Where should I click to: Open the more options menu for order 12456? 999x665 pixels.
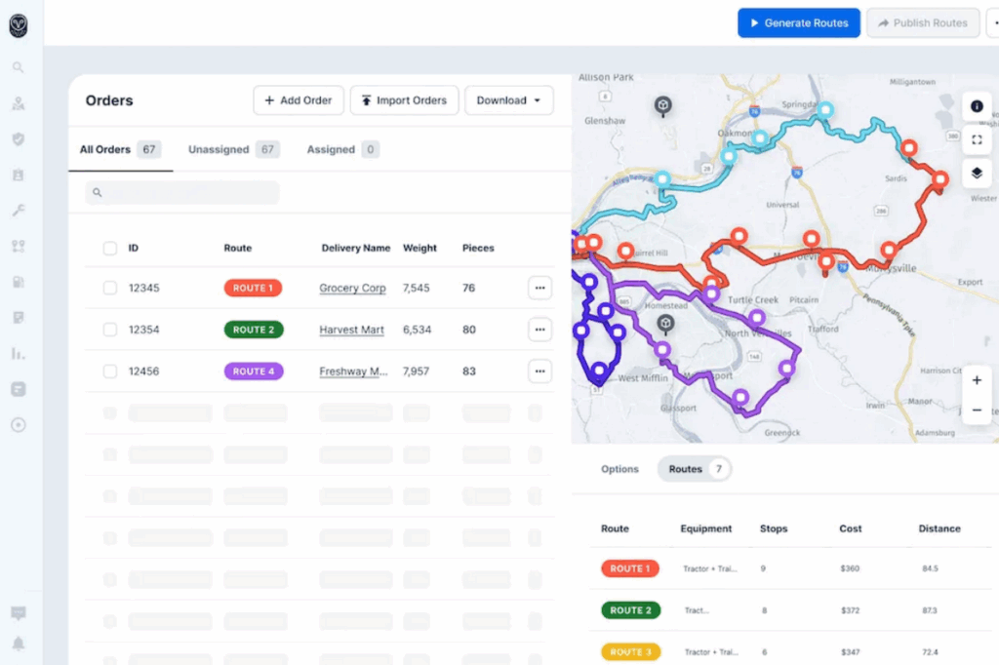pyautogui.click(x=539, y=372)
